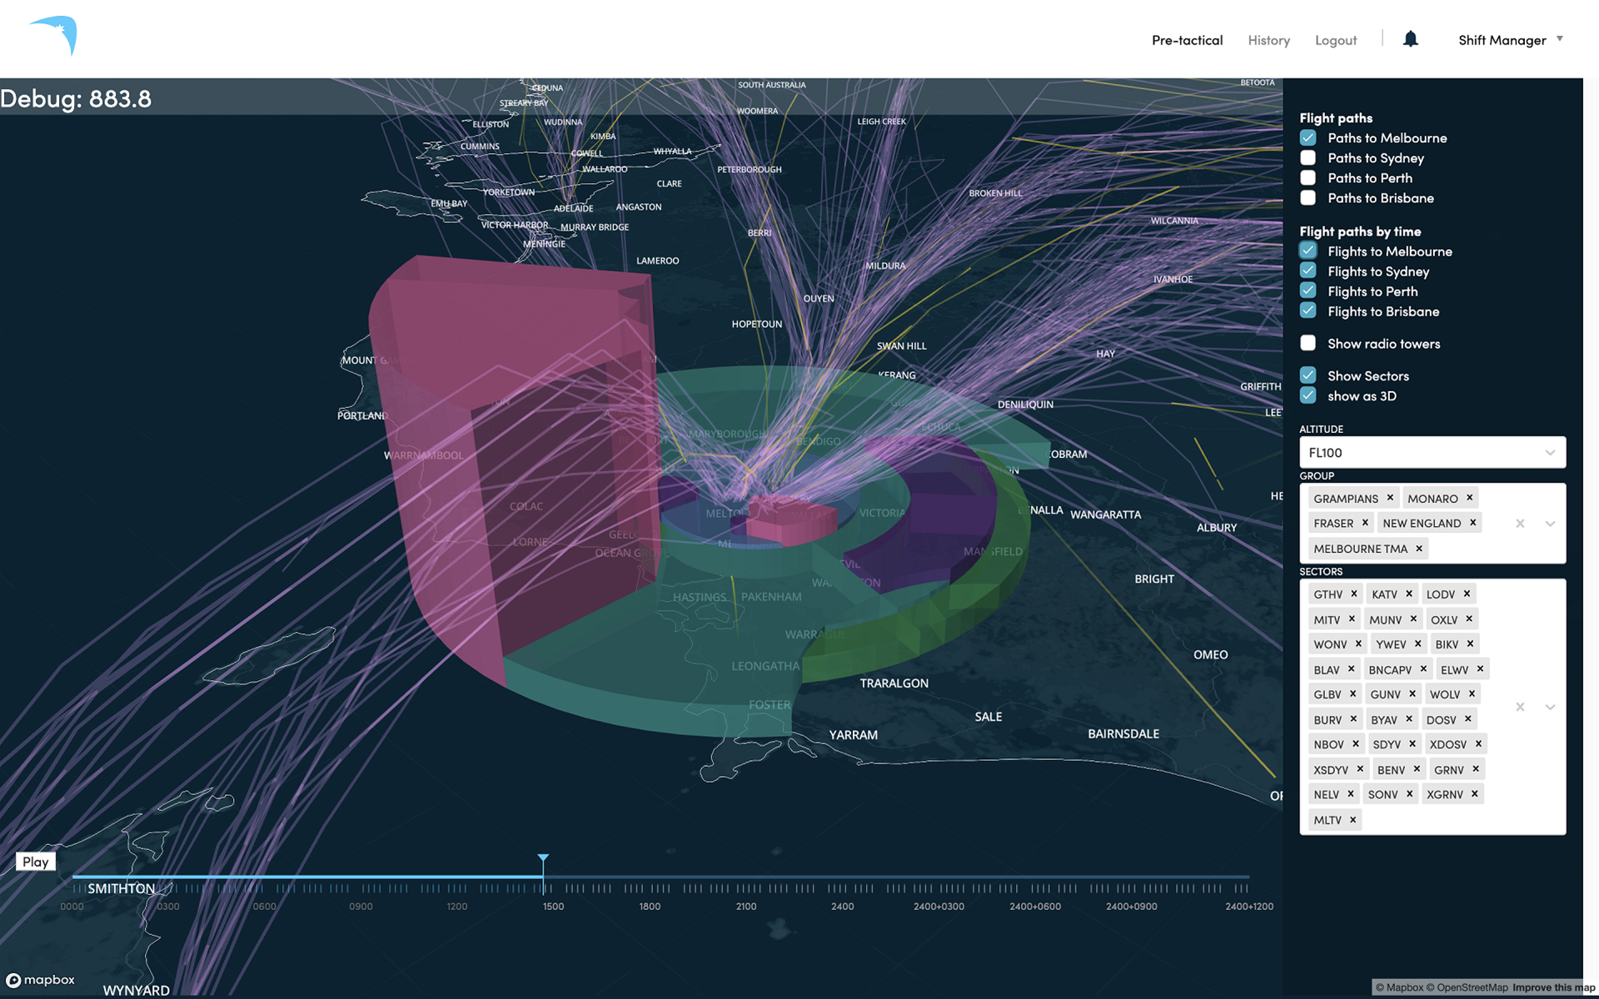
Task: Remove the XGRNV sector tag
Action: pos(1474,793)
